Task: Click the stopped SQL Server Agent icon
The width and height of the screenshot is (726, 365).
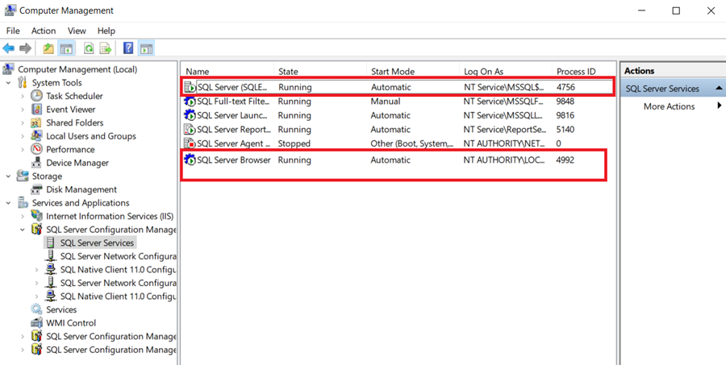Action: 190,143
